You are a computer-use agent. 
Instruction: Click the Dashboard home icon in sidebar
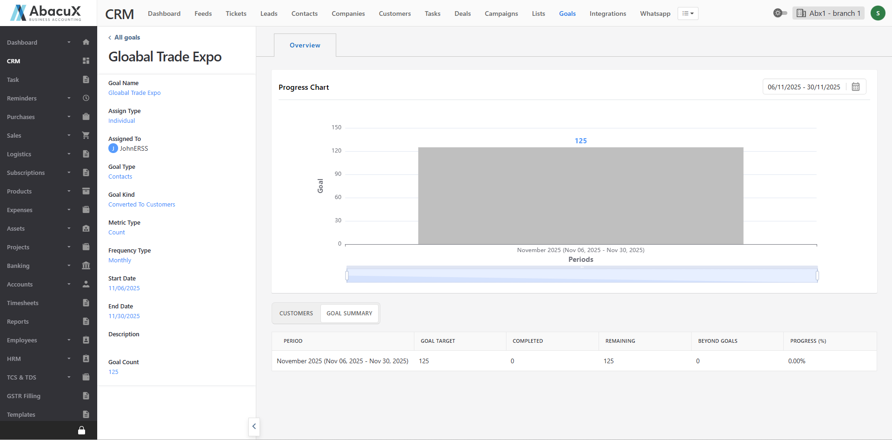pos(86,42)
